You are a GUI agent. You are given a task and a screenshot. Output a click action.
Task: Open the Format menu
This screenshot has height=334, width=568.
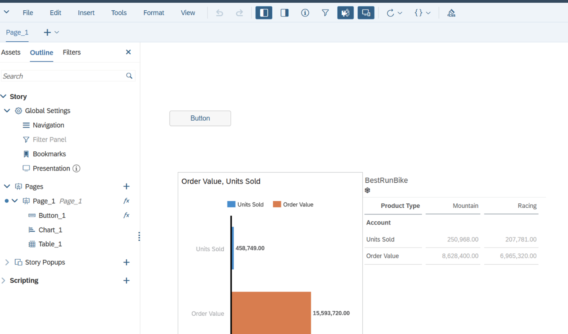click(154, 12)
